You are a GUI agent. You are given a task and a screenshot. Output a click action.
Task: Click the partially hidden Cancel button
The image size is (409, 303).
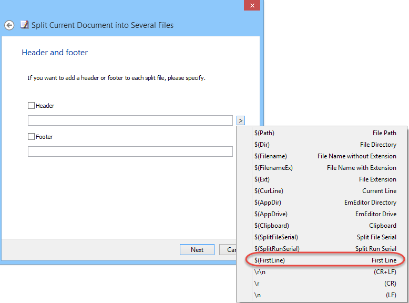(x=228, y=250)
